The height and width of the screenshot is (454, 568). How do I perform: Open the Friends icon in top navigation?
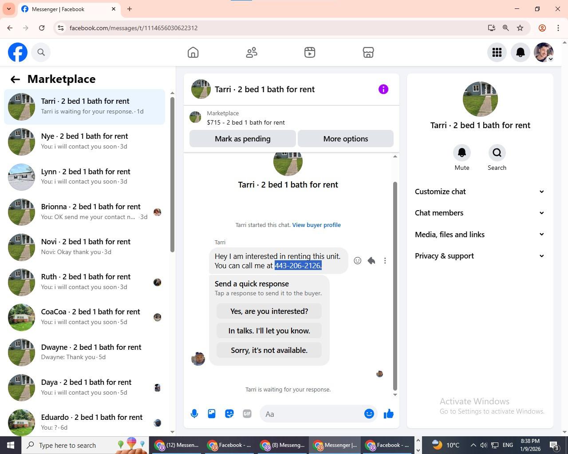(x=252, y=52)
